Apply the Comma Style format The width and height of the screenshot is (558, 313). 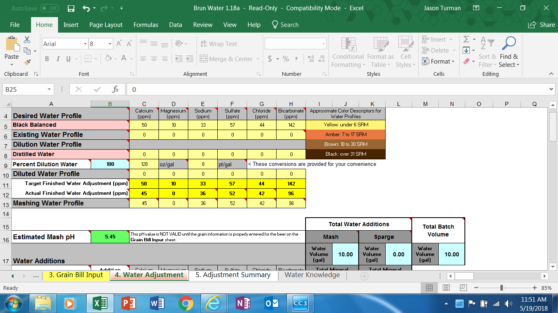pyautogui.click(x=296, y=59)
